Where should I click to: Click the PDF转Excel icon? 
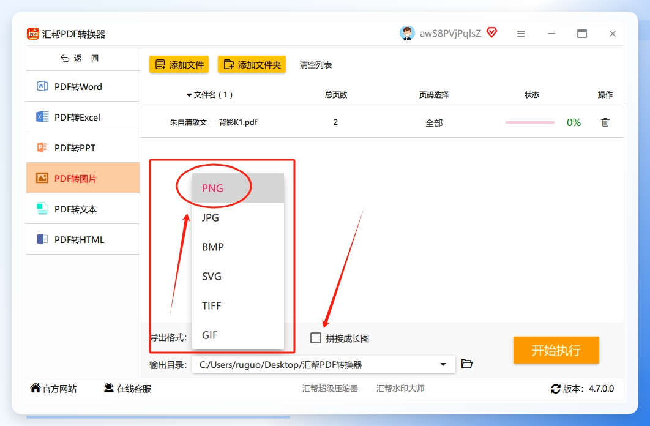tap(42, 117)
